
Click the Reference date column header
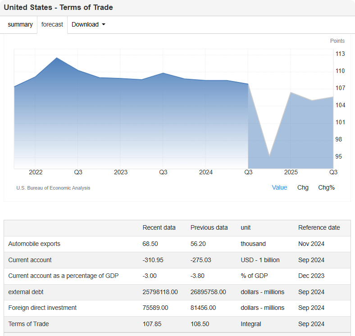pyautogui.click(x=319, y=227)
